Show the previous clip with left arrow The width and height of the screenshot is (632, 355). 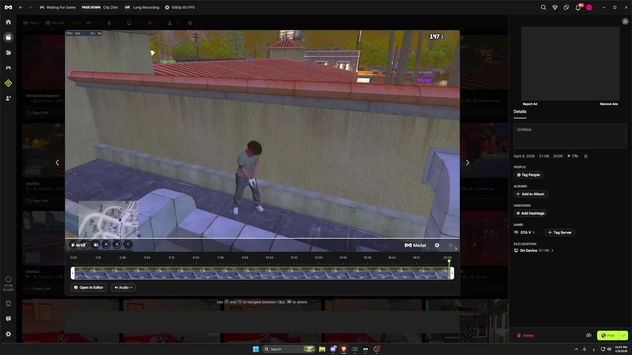(57, 162)
